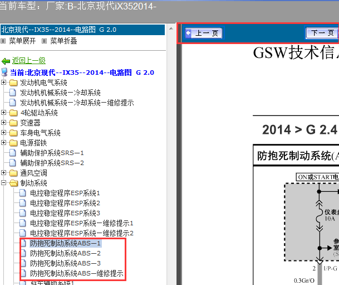The height and width of the screenshot is (285, 339).
Task: Click page icon of 电控稳定程序ESP系统1
Action: (x=22, y=193)
